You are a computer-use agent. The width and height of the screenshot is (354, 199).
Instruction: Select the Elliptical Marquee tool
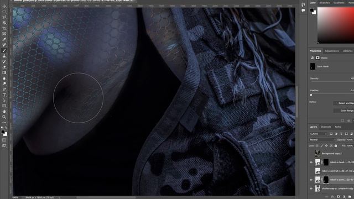4,12
